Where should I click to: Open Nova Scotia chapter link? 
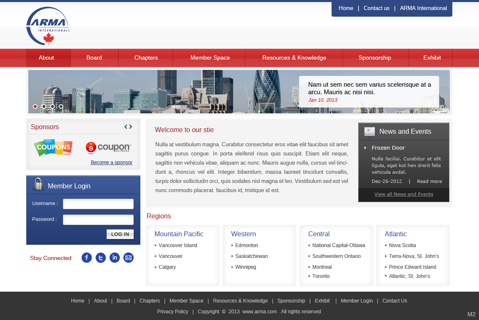tap(402, 245)
